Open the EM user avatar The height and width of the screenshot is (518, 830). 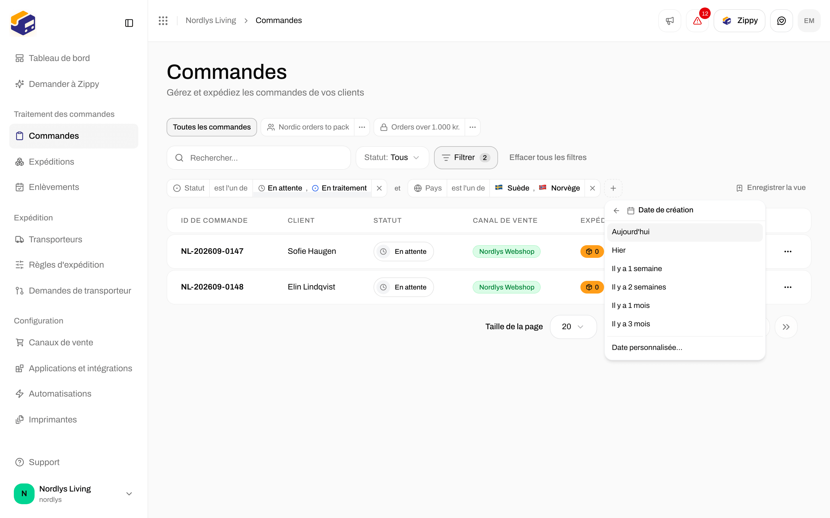(x=809, y=21)
